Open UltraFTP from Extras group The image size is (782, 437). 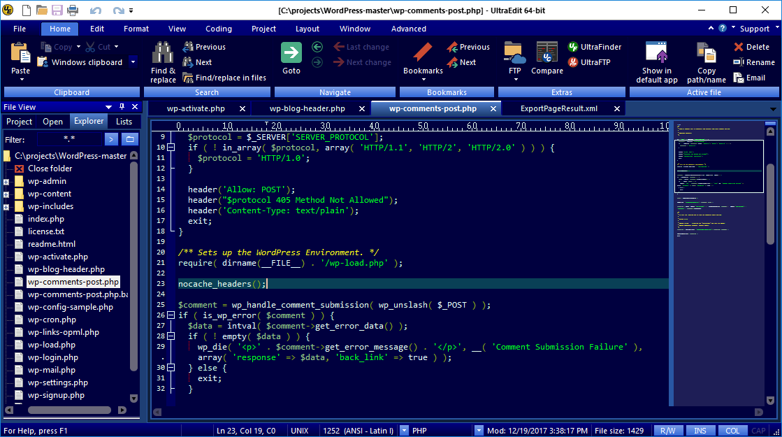tap(592, 62)
